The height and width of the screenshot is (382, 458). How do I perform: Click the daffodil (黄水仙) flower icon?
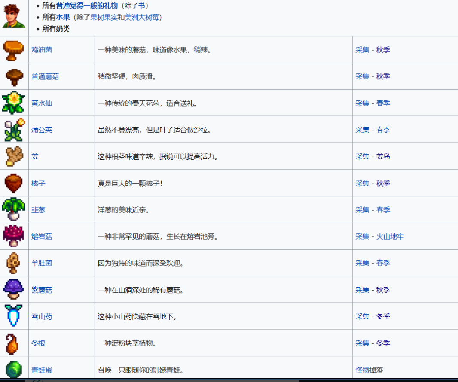(13, 103)
